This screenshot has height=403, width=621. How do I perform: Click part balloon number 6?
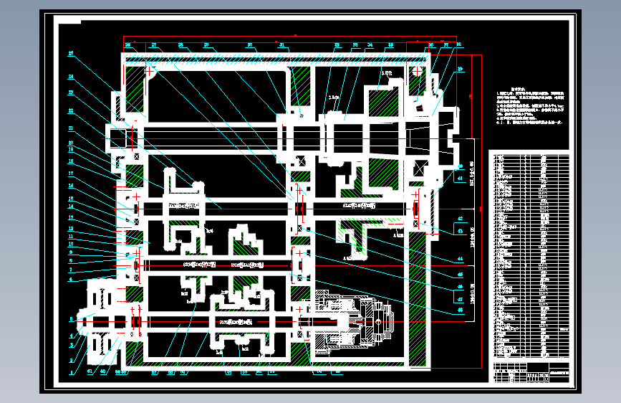point(71,279)
